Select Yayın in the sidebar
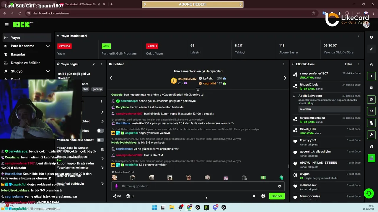This screenshot has width=378, height=212. (x=27, y=38)
